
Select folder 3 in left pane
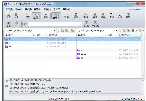[x=37, y=43]
